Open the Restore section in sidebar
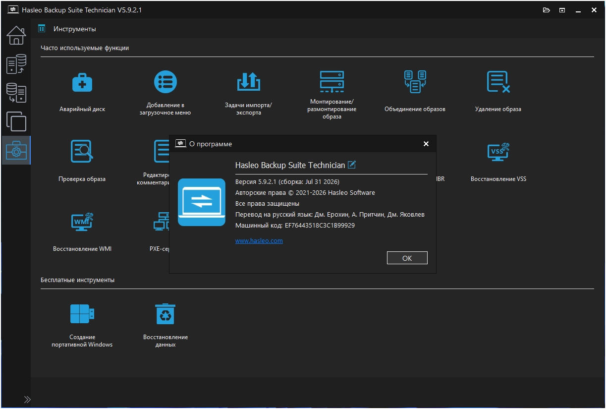The width and height of the screenshot is (606, 409). pyautogui.click(x=16, y=93)
